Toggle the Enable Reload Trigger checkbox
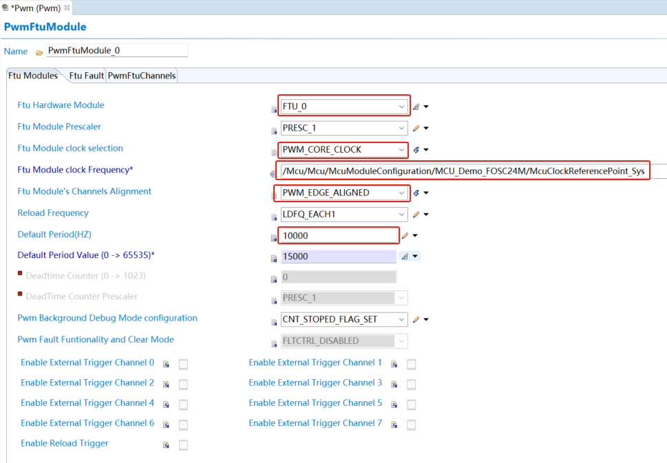667x463 pixels. [183, 445]
